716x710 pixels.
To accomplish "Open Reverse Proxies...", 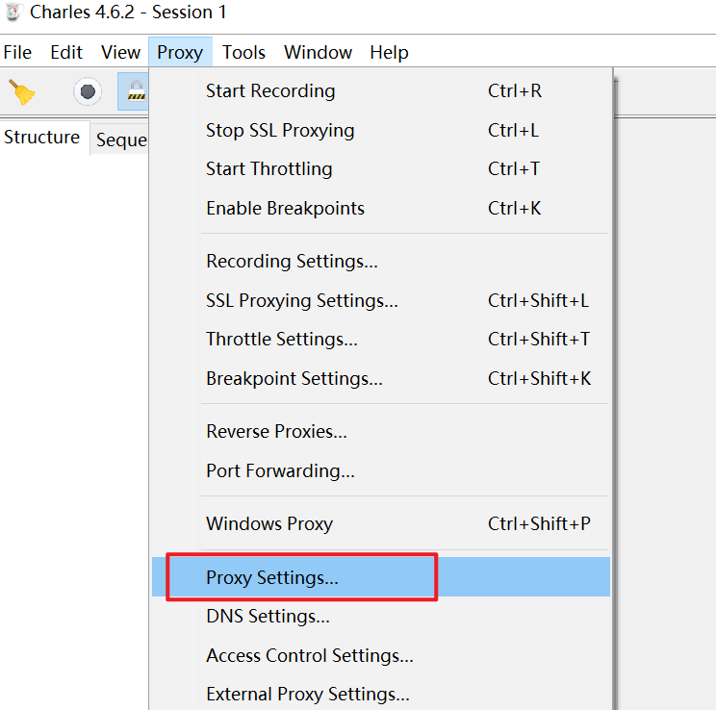I will pos(381,431).
